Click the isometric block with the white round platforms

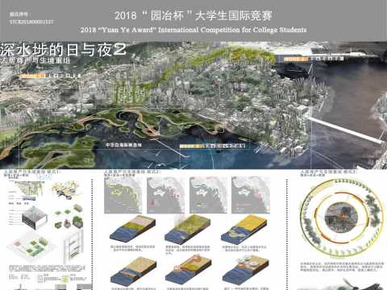(246, 270)
